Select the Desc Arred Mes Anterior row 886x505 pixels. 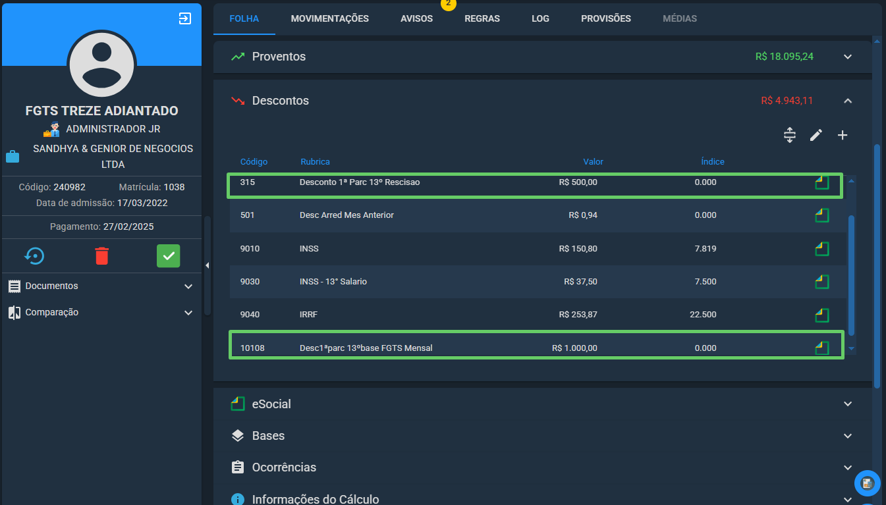click(538, 215)
